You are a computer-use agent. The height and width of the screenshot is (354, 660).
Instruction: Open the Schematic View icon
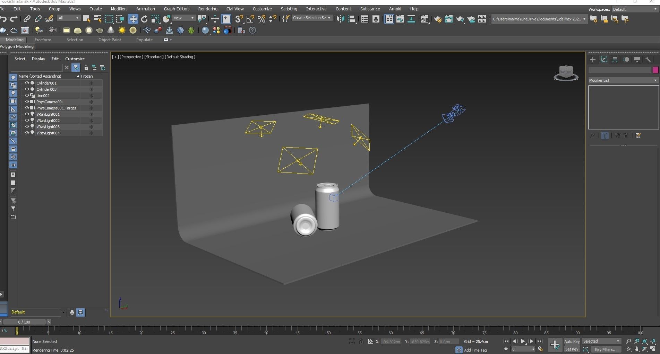click(x=411, y=19)
